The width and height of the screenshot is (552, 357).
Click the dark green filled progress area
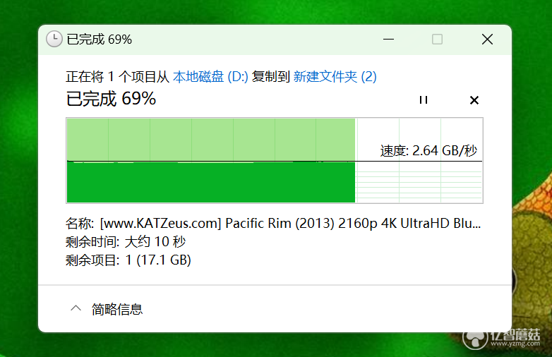[x=211, y=182]
